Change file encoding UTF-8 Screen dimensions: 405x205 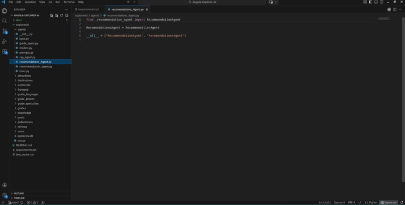pos(351,202)
